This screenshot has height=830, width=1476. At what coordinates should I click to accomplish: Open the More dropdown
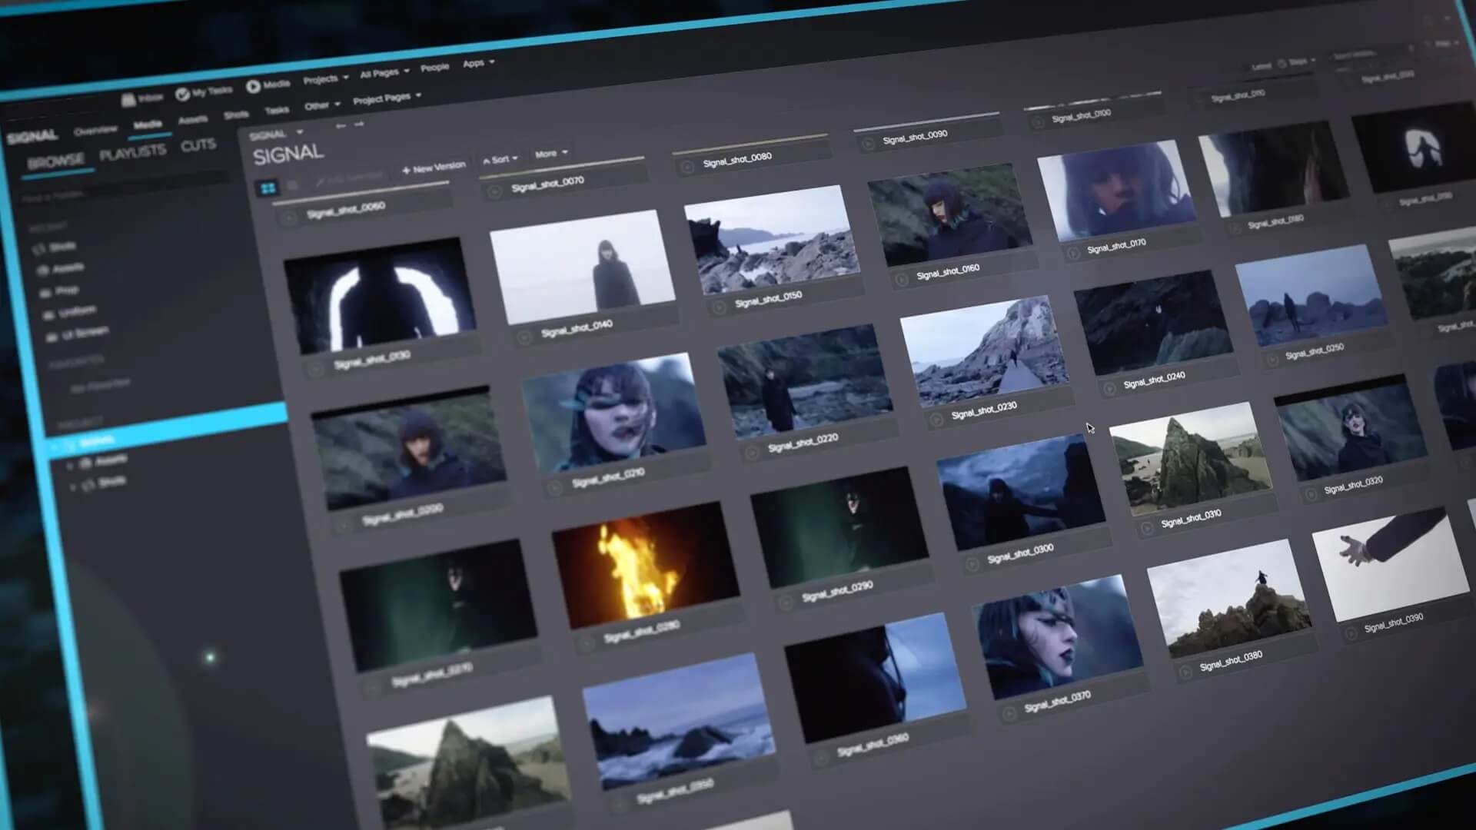[550, 153]
